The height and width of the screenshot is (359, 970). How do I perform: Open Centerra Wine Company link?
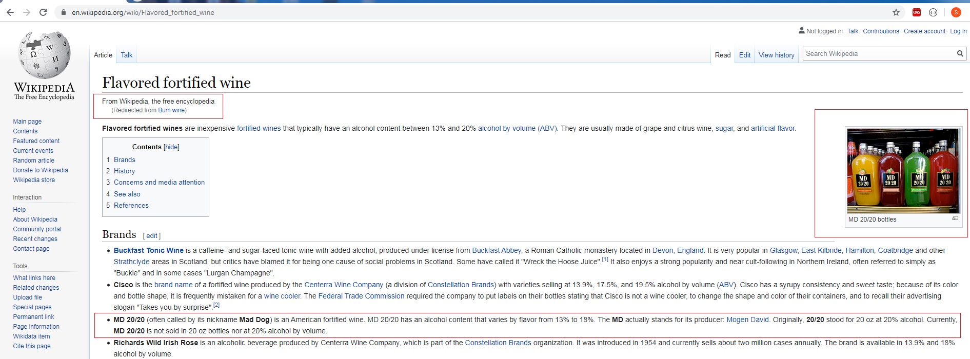(344, 285)
